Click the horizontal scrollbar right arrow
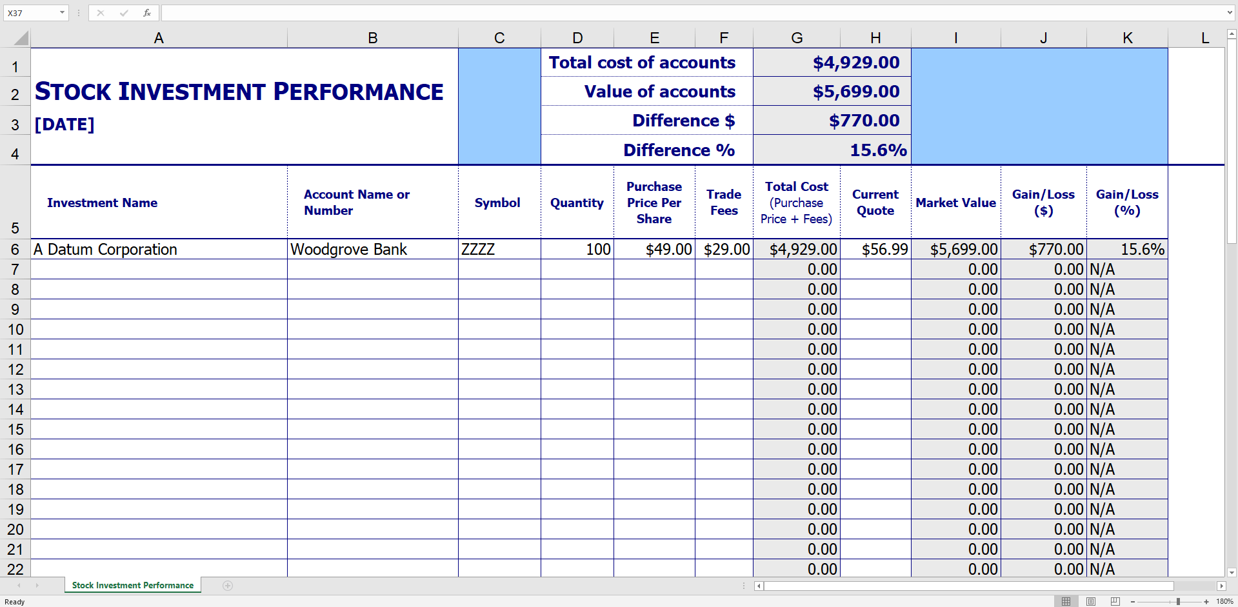Screen dimensions: 1238x607 click(1221, 586)
